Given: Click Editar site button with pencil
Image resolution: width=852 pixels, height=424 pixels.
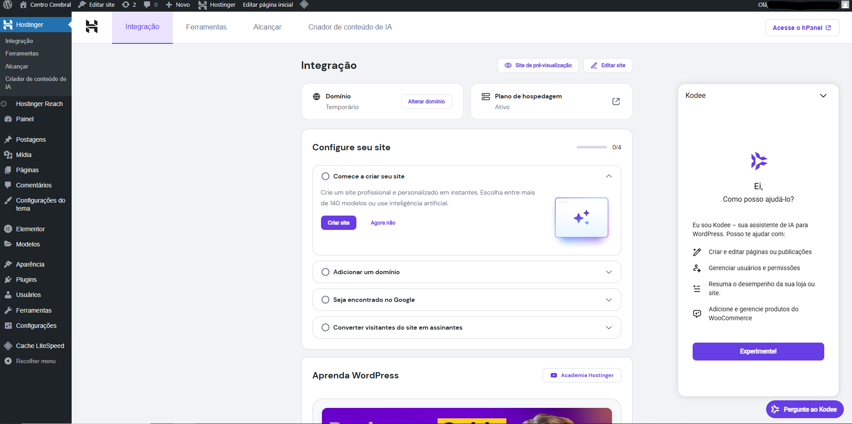Looking at the screenshot, I should (x=608, y=65).
